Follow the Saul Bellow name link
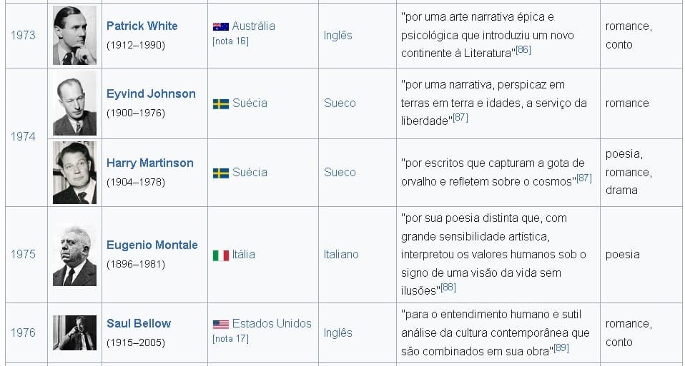Screen dimensions: 685x366 click(x=139, y=323)
